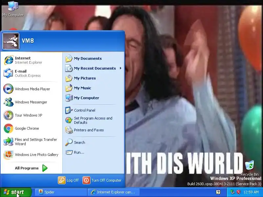The height and width of the screenshot is (197, 263).
Task: Open Printers and Faxes
Action: (94, 130)
